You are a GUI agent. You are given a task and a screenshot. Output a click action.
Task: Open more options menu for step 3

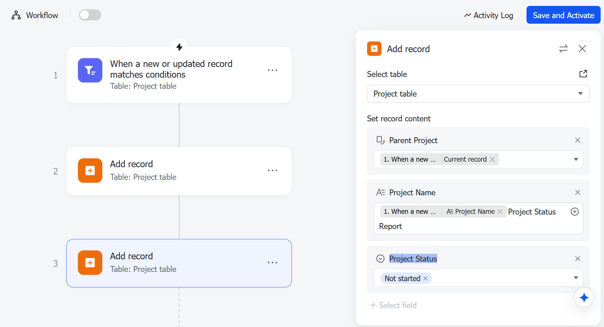[x=273, y=263]
